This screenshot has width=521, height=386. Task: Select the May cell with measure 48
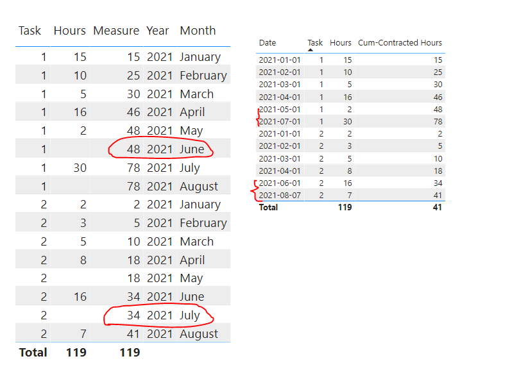(x=191, y=131)
